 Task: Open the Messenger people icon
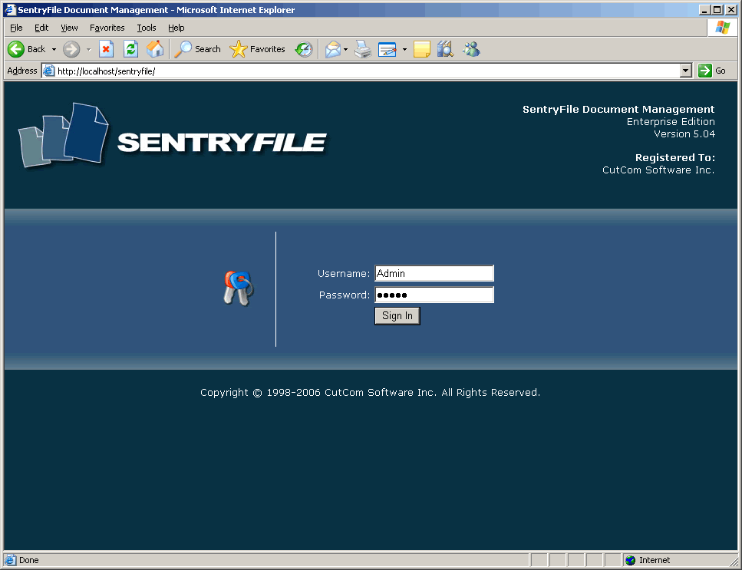[471, 49]
